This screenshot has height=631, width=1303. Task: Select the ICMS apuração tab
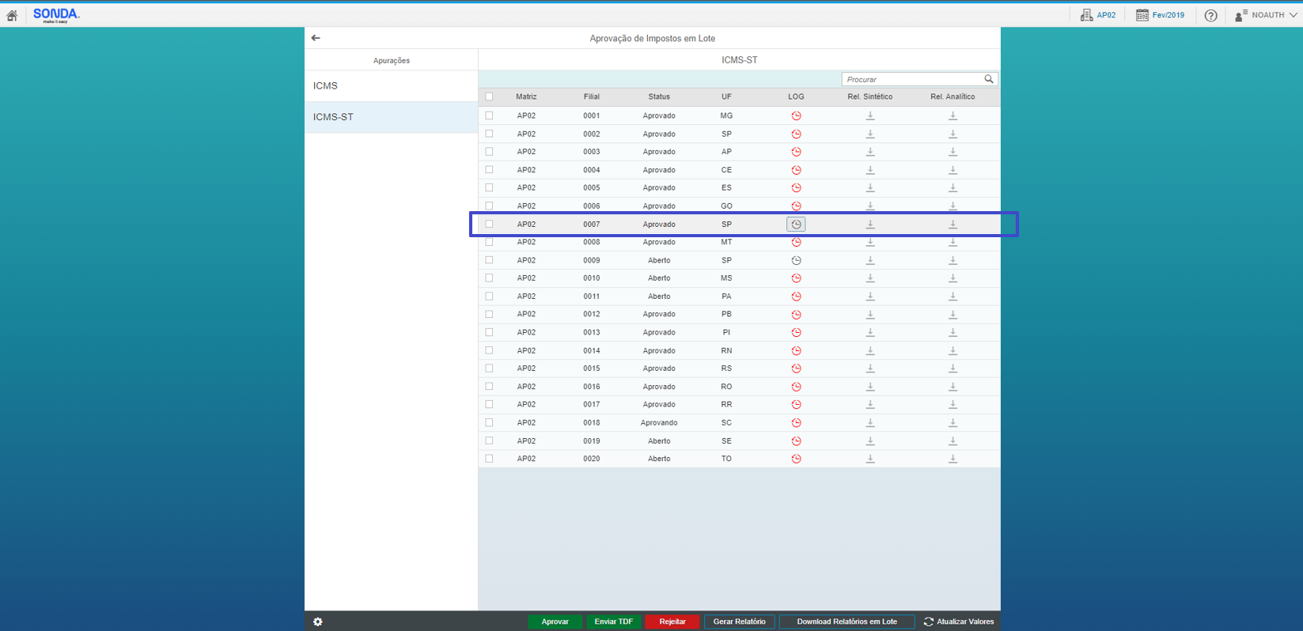tap(391, 85)
